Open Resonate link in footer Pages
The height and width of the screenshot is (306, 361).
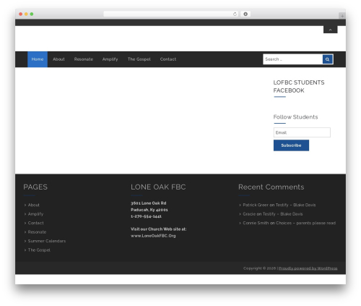tap(37, 232)
